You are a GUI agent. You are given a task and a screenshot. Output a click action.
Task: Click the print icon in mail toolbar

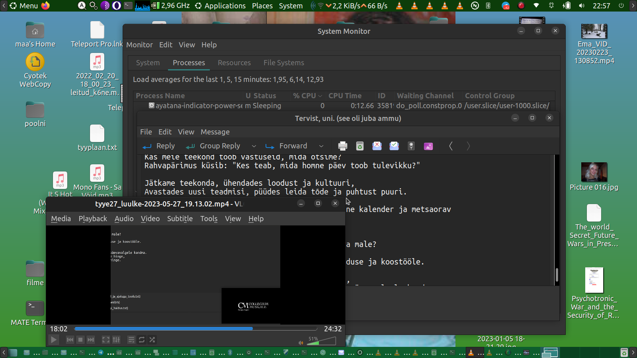pos(342,146)
